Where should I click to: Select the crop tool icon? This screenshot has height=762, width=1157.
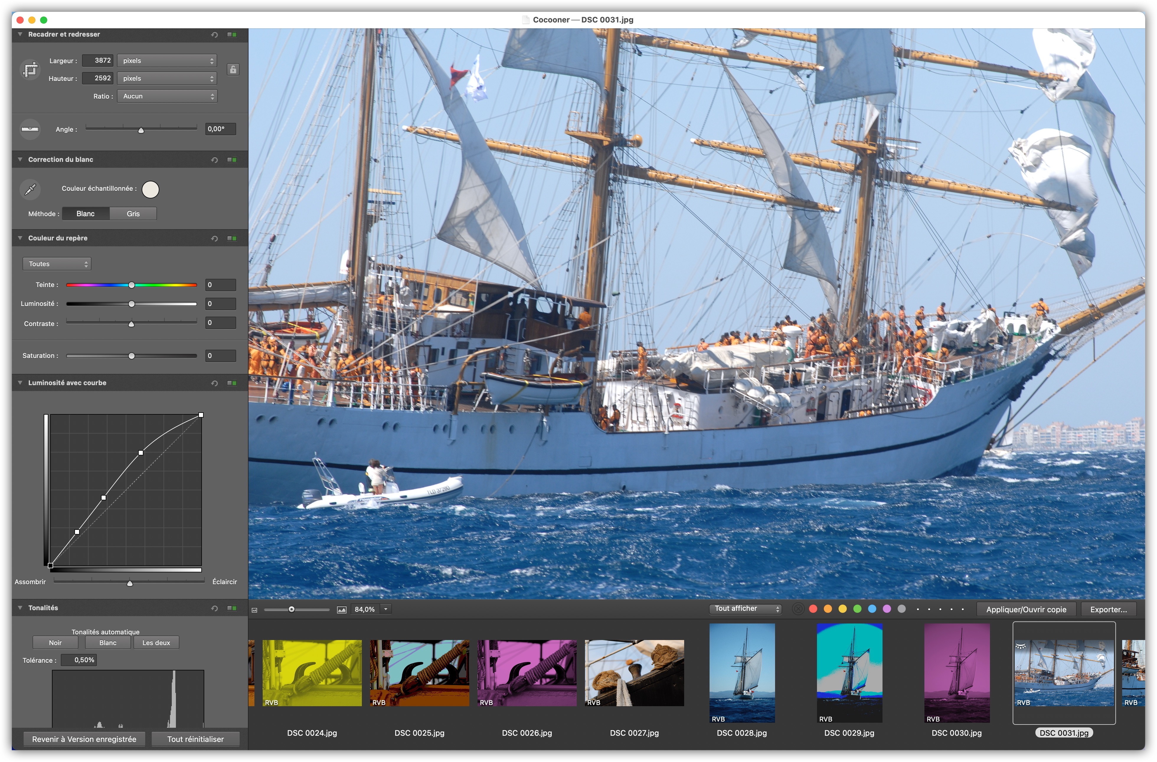click(x=30, y=70)
